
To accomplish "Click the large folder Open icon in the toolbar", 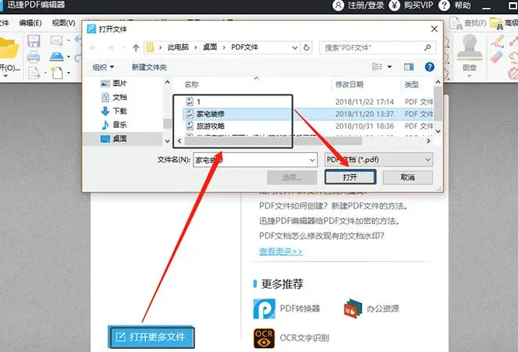I will point(9,48).
